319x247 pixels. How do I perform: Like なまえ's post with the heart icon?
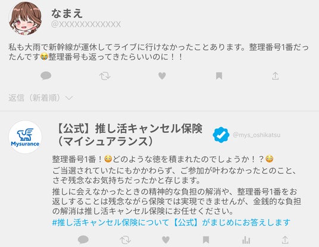coord(162,76)
